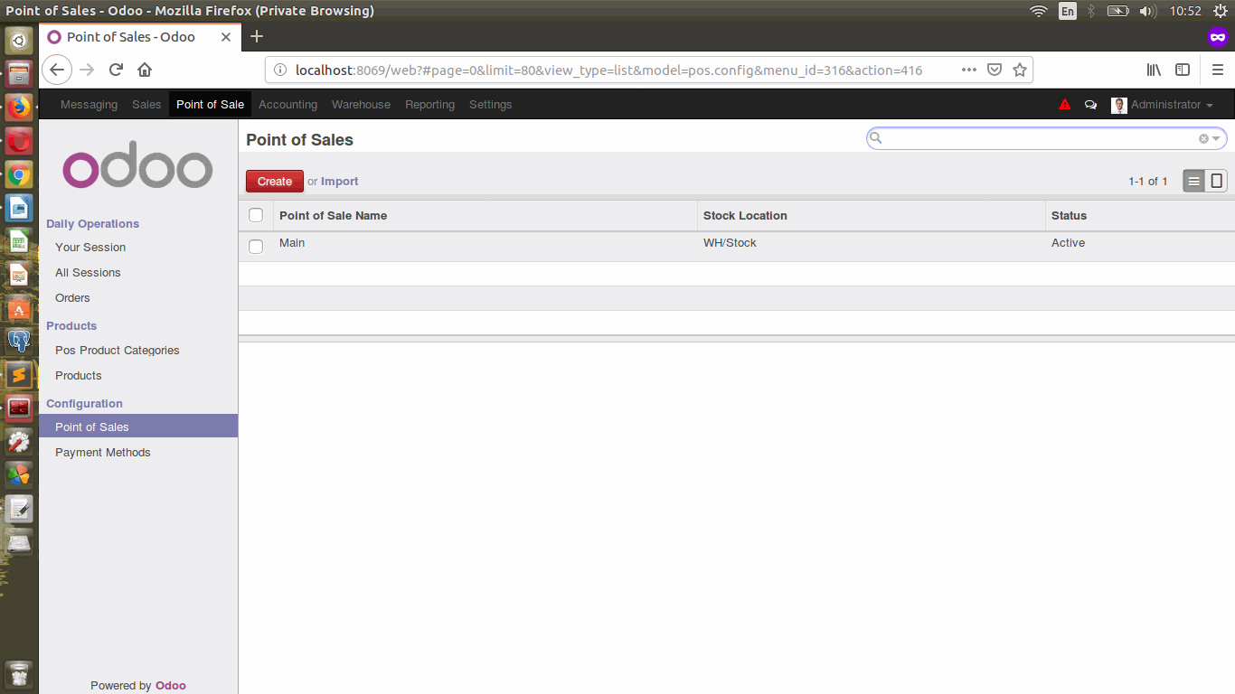Select all records with header checkbox
The width and height of the screenshot is (1235, 694).
(x=256, y=215)
